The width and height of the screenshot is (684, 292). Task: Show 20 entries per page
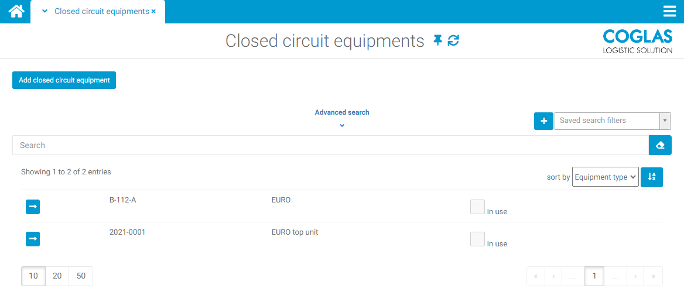pyautogui.click(x=57, y=276)
